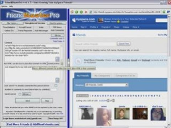The width and height of the screenshot is (171, 128).
Task: Open the All Friends filter dropdown
Action: (x=107, y=85)
